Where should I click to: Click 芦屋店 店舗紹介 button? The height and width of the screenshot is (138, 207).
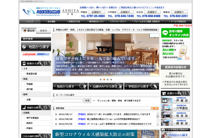(96, 12)
